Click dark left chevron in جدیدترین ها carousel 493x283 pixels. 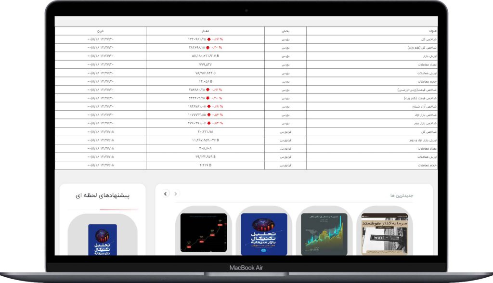coord(166,193)
